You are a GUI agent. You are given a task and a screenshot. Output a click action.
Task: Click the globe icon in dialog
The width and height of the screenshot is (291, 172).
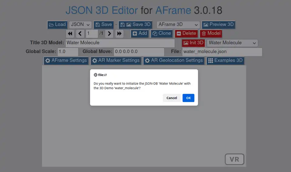coord(95,75)
